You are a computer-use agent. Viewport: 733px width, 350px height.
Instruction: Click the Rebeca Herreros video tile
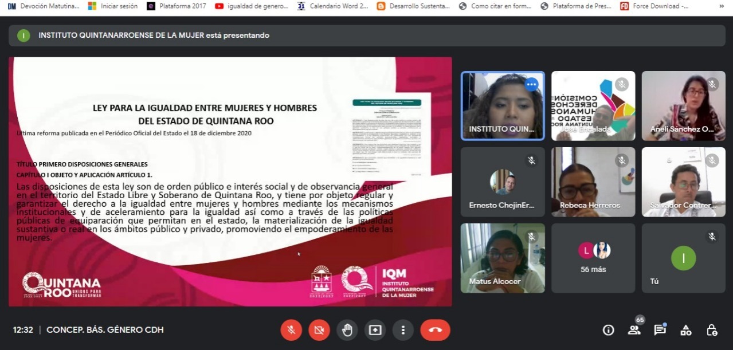(x=593, y=182)
